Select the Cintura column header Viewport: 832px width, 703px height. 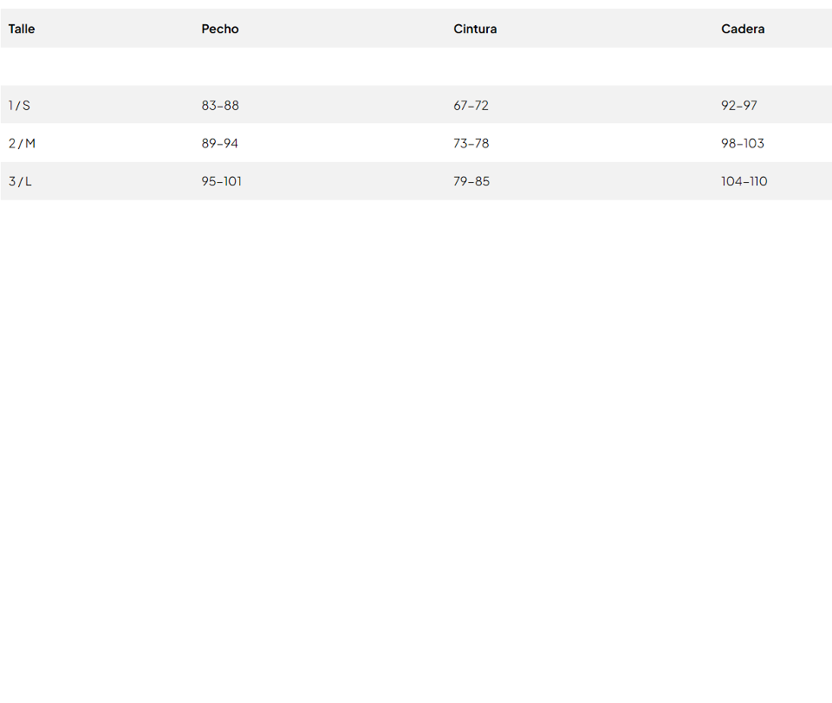475,29
